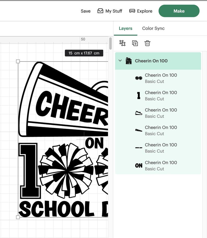Click the Group layers icon
Viewport: 207px width, 238px height.
click(122, 43)
